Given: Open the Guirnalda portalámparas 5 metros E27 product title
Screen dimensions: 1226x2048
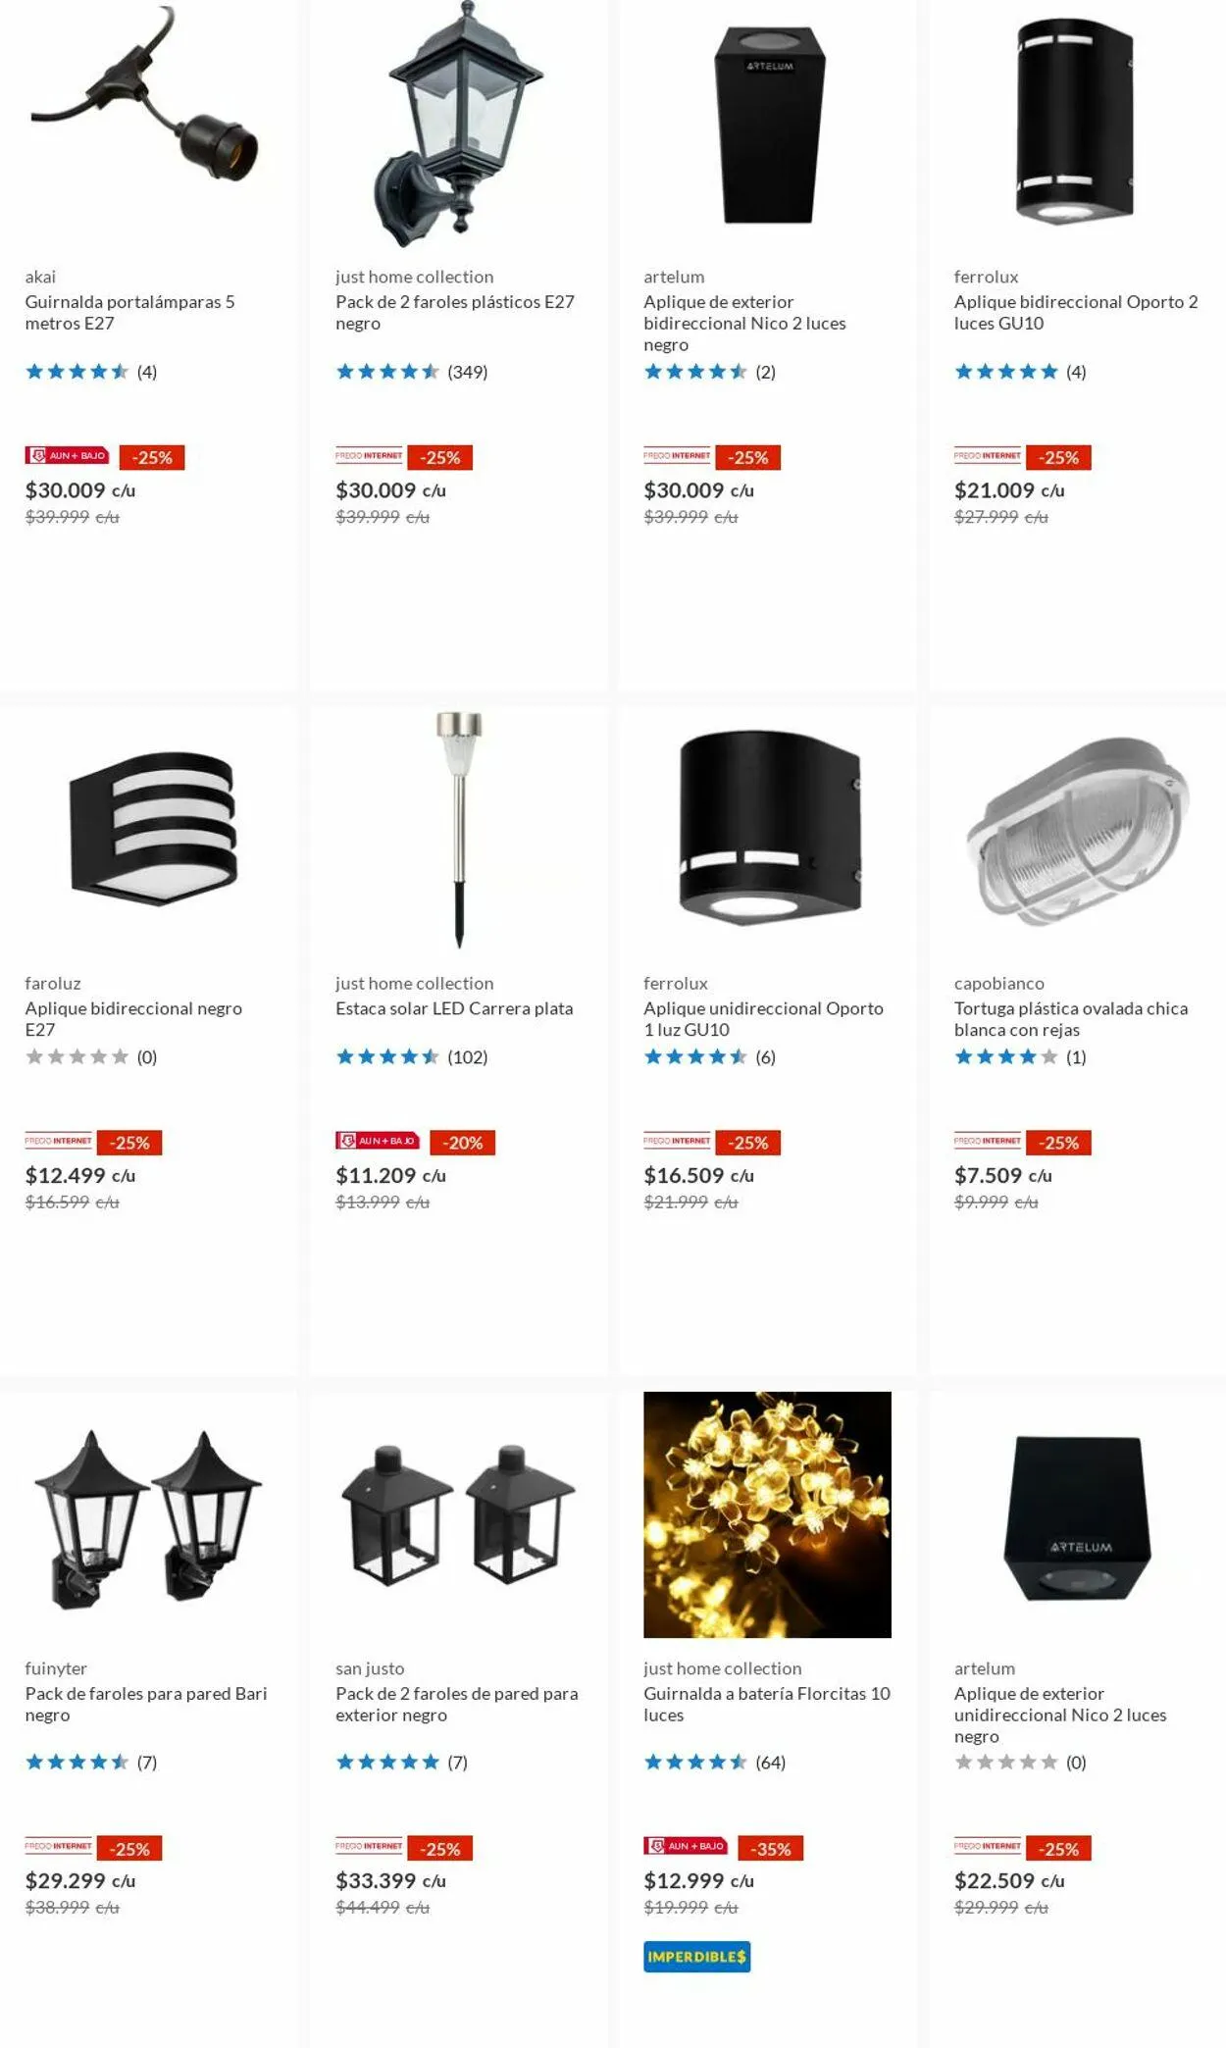Looking at the screenshot, I should 129,313.
